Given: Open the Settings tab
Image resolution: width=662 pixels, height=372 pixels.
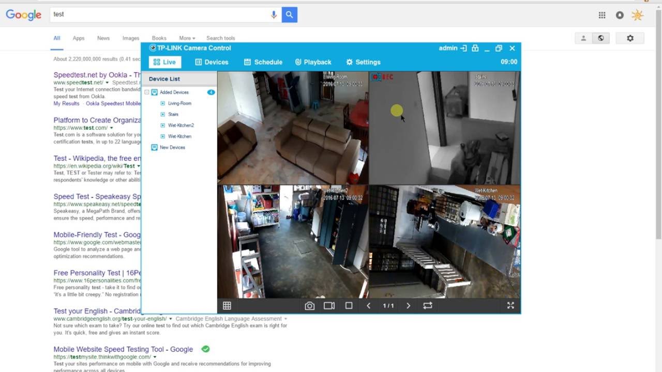Looking at the screenshot, I should coord(363,62).
